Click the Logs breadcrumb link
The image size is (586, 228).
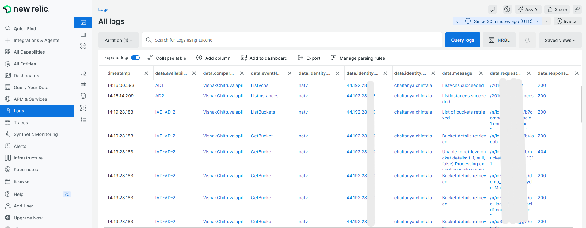(103, 9)
